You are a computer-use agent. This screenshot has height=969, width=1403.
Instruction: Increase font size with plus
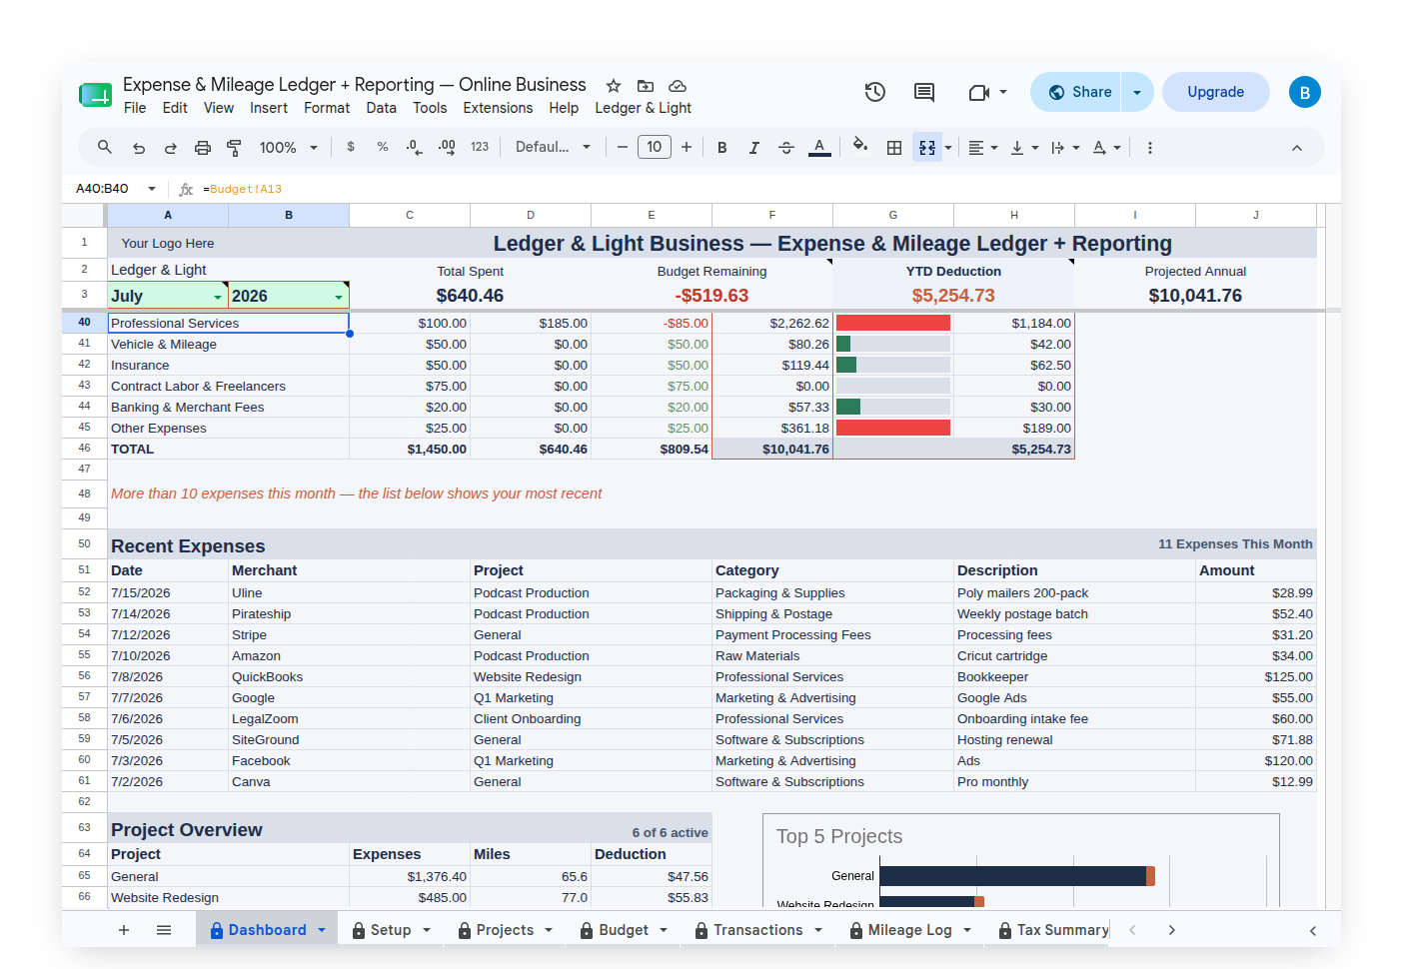click(x=687, y=147)
